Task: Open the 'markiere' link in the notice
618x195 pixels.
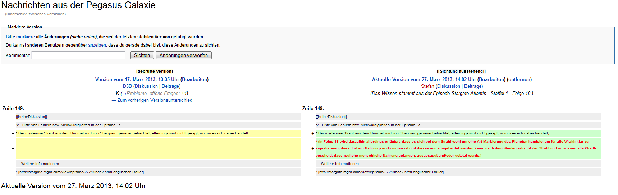Action: point(26,37)
